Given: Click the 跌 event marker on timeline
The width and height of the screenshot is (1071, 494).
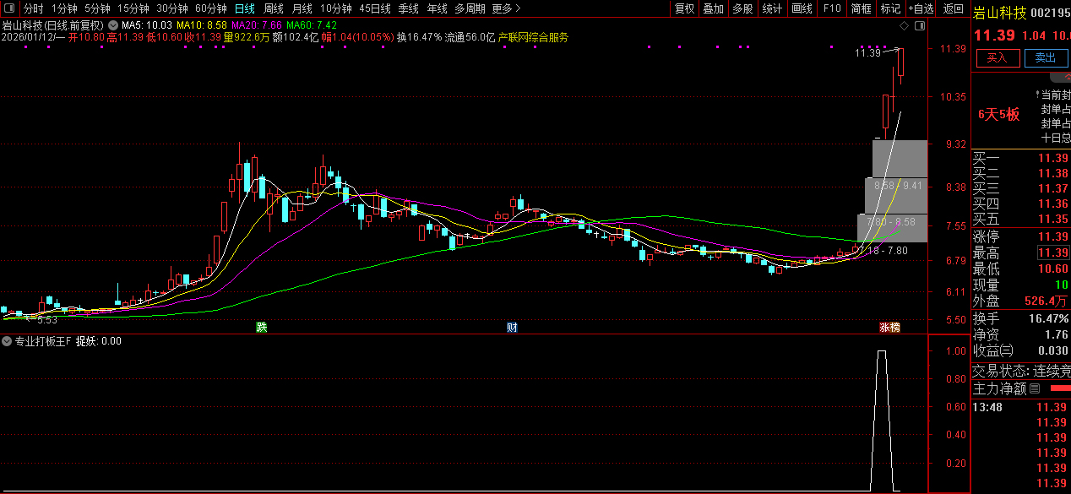Looking at the screenshot, I should click(262, 327).
